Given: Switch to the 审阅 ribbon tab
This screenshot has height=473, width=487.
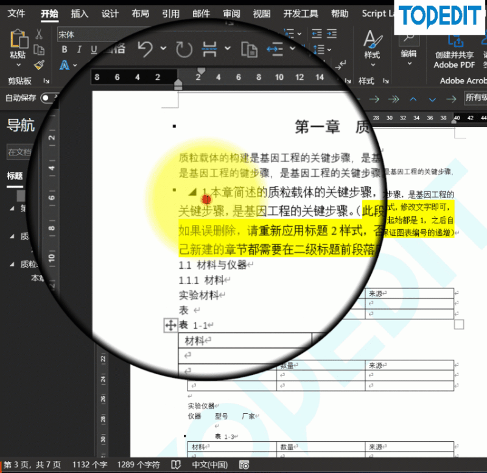Looking at the screenshot, I should pos(231,13).
